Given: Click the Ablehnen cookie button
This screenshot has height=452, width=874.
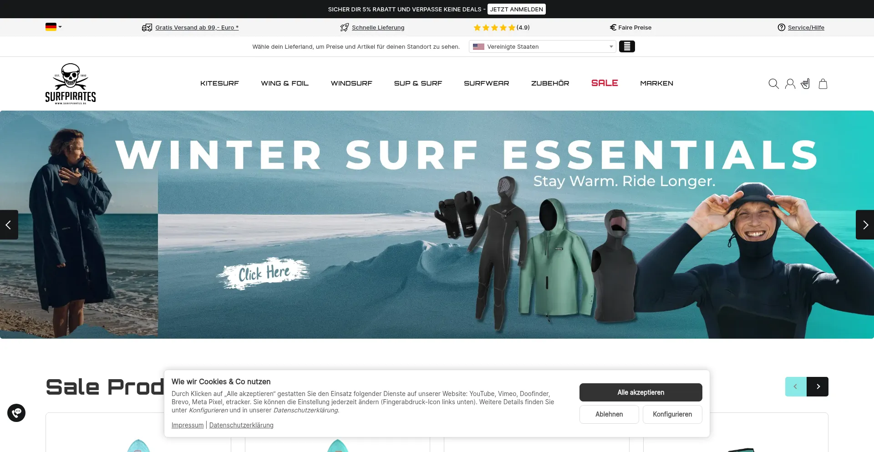Looking at the screenshot, I should (x=609, y=414).
